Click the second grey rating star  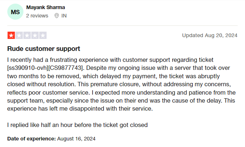[x=19, y=36]
